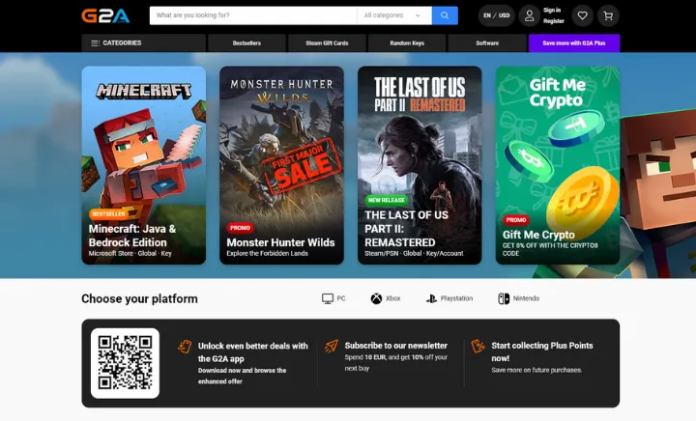Open the Monster Hunter Wilds promo card
696x421 pixels.
point(281,165)
